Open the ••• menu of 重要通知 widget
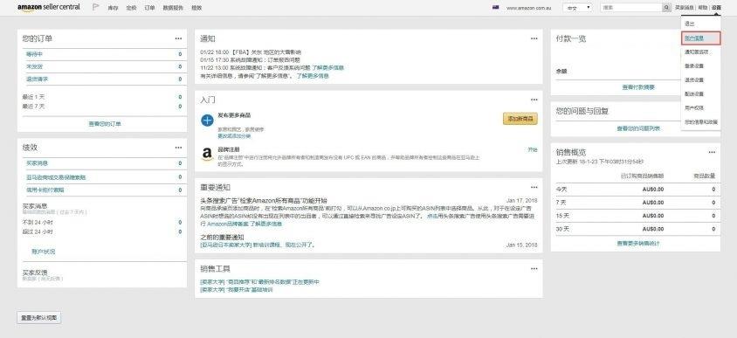Viewport: 737px width, 338px height. tap(534, 187)
